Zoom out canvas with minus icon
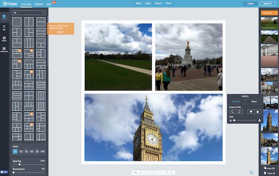279x176 pixels. [146, 173]
